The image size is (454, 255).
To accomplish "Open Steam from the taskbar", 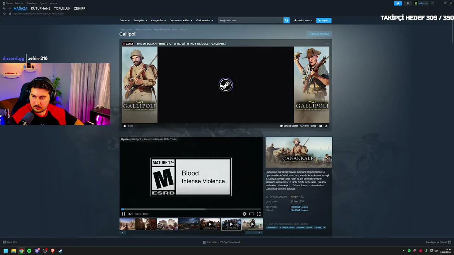I will (60, 251).
